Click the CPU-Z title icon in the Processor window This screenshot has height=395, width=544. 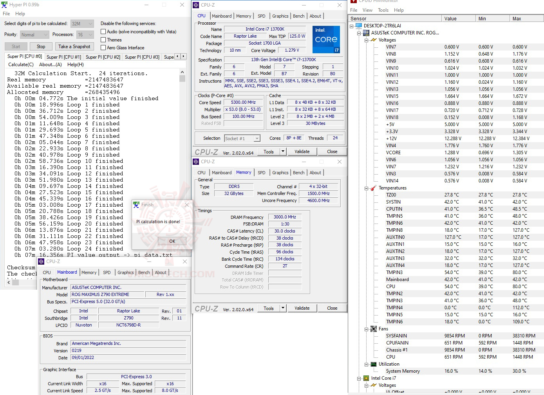(196, 5)
